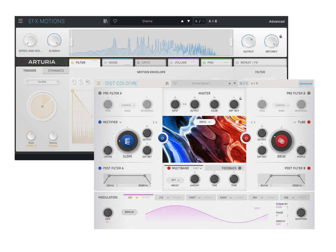Select next preset in Dist Coldfire
Screen dimensions: 336x252
tap(235, 84)
